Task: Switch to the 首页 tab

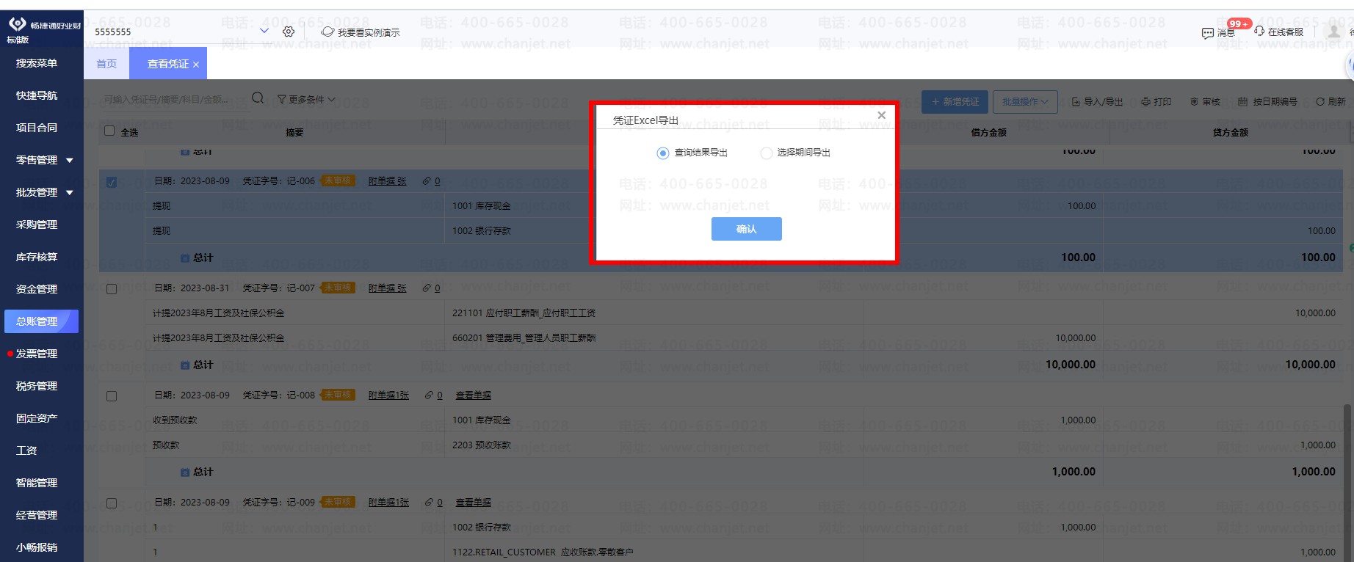Action: (x=106, y=64)
